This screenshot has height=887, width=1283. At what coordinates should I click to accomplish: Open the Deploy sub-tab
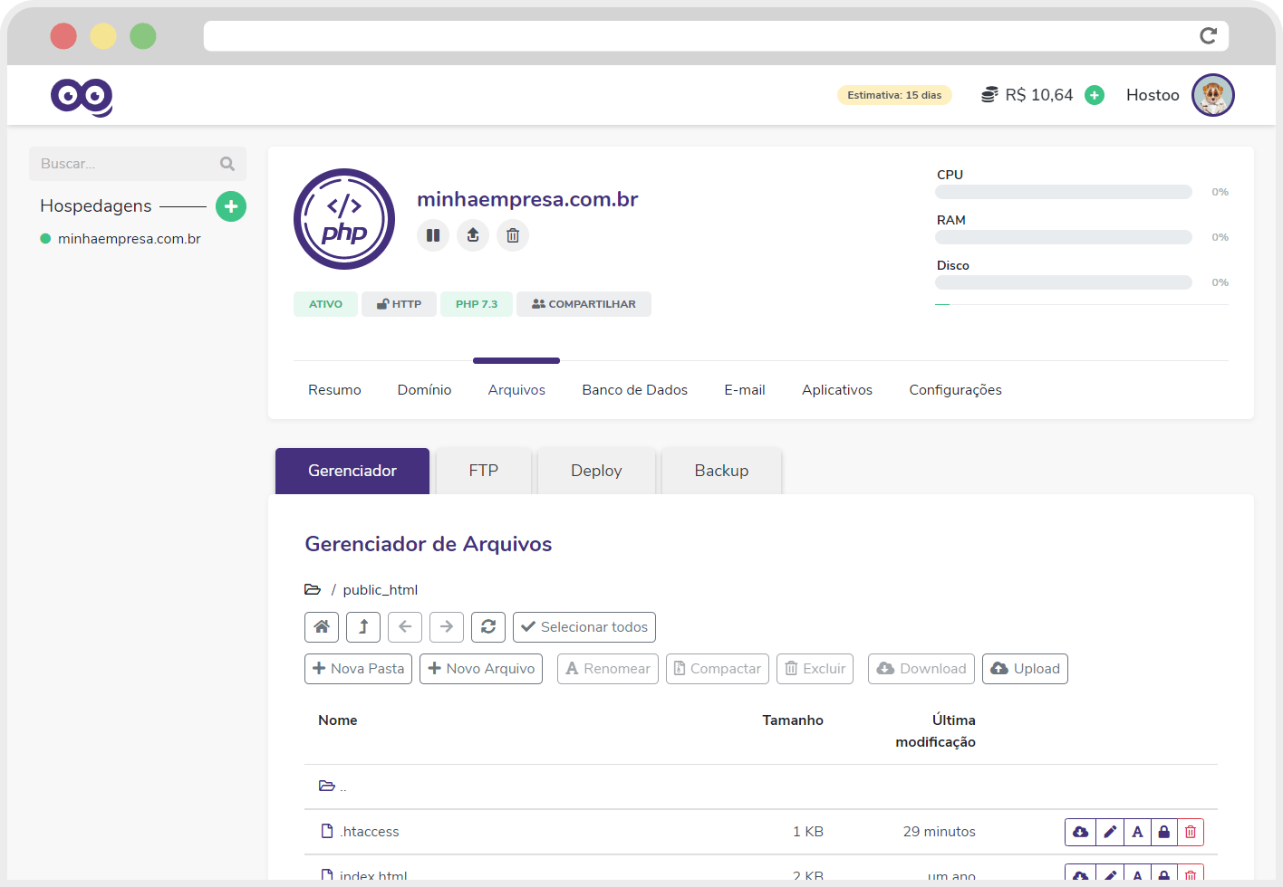(596, 471)
